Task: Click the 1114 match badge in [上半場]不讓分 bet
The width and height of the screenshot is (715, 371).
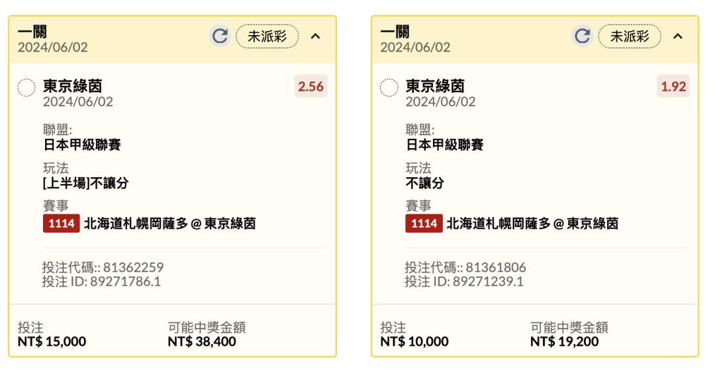Action: click(62, 224)
